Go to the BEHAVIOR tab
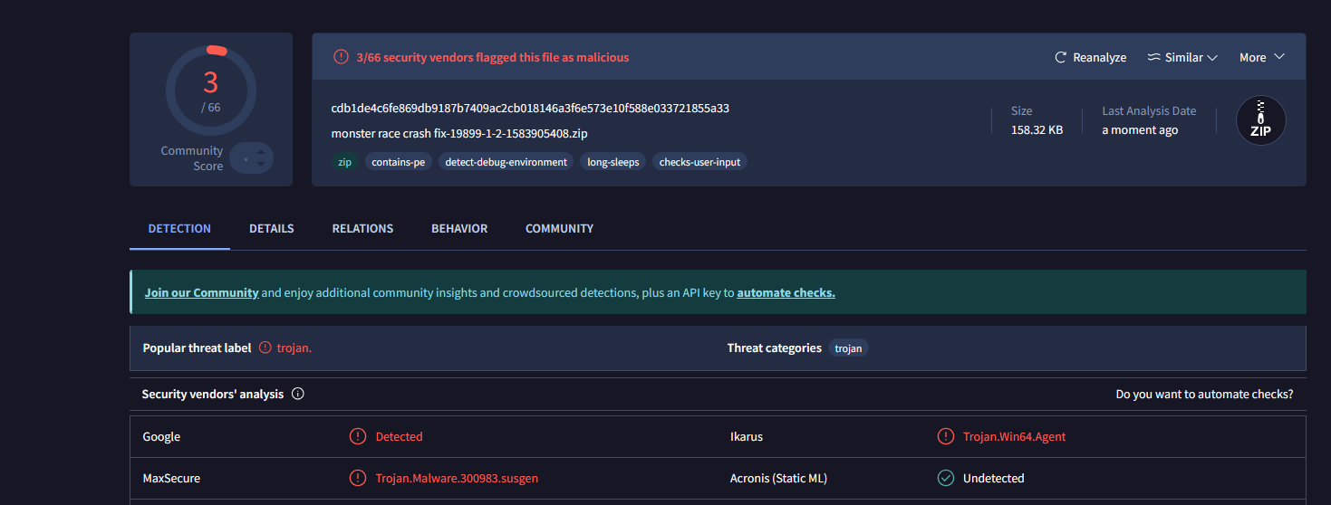Image resolution: width=1331 pixels, height=505 pixels. click(459, 228)
